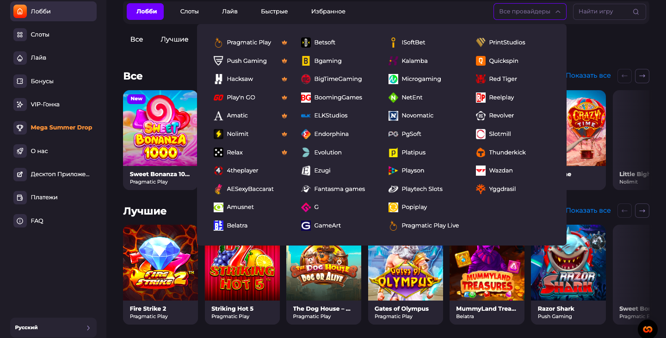
Task: Click the Quickspin provider icon
Action: (481, 61)
